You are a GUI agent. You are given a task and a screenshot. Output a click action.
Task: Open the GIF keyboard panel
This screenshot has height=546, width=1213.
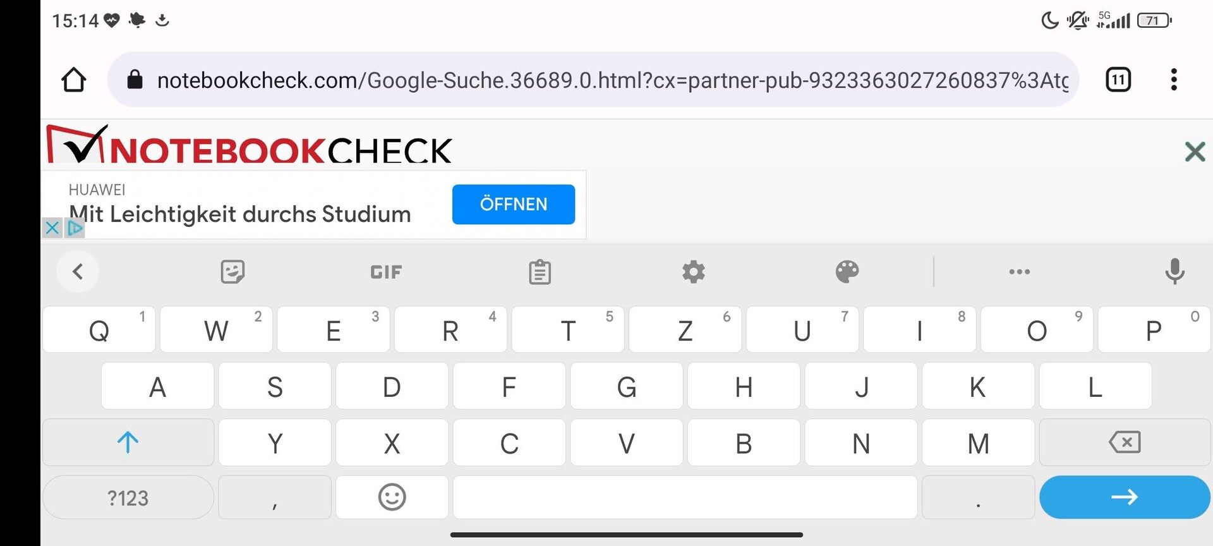click(386, 272)
